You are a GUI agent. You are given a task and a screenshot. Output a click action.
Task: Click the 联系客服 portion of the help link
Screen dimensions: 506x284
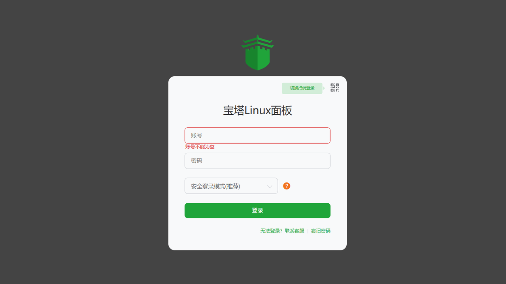[x=295, y=231]
